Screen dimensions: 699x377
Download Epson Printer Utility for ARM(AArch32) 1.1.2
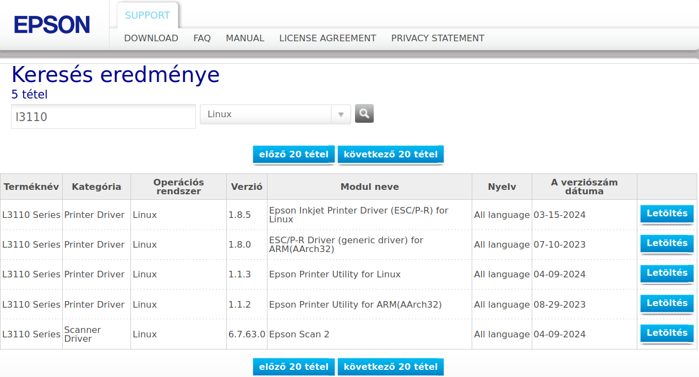pos(667,304)
